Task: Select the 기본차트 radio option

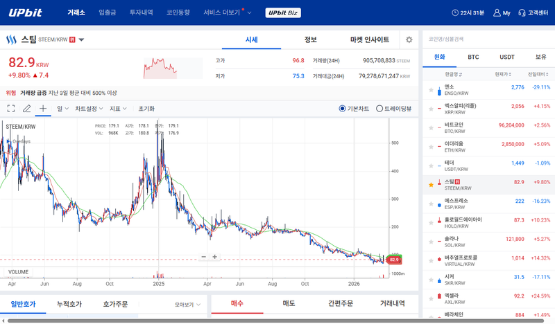Action: 343,109
